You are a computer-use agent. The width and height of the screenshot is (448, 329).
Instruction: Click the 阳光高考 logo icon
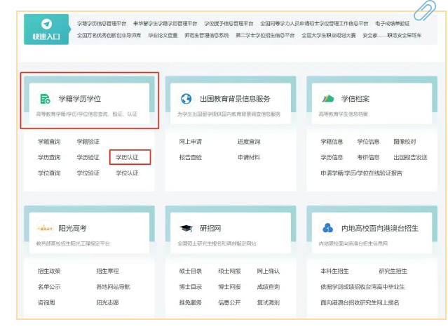pyautogui.click(x=46, y=228)
